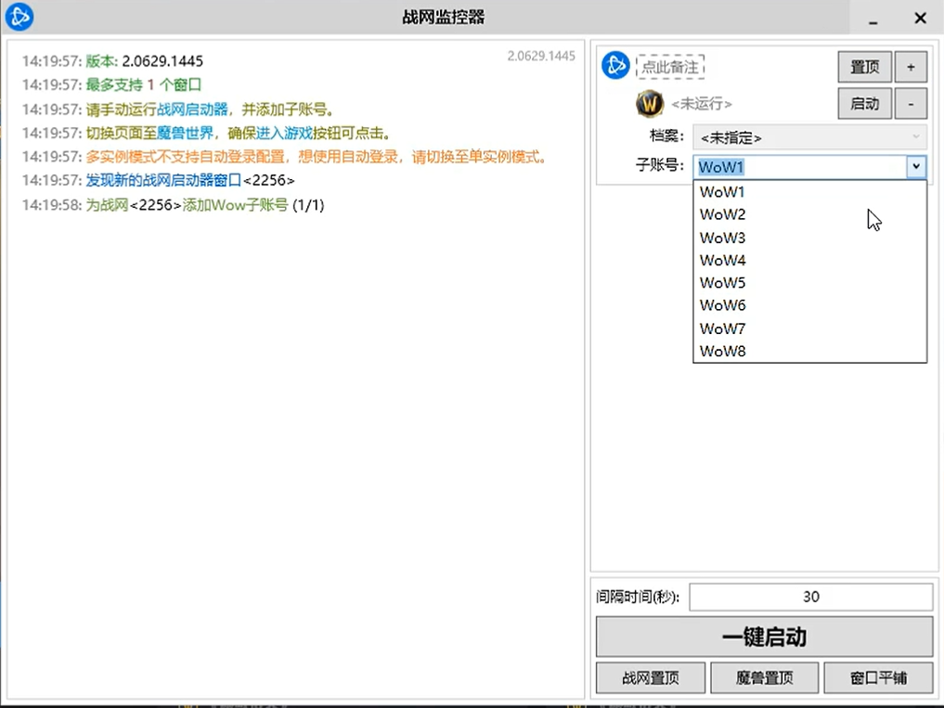Click the log line 发现新的战网启动器窗口<2256>
Viewport: 944px width, 708px height.
coord(159,180)
